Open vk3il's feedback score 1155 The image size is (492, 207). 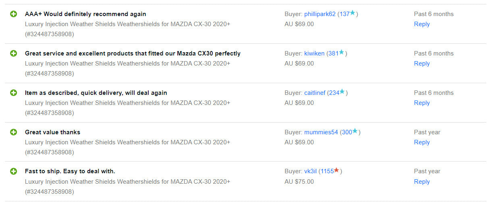pyautogui.click(x=327, y=171)
